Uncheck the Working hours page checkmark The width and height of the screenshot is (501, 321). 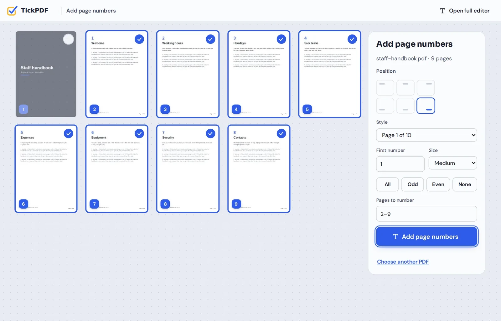click(x=210, y=39)
